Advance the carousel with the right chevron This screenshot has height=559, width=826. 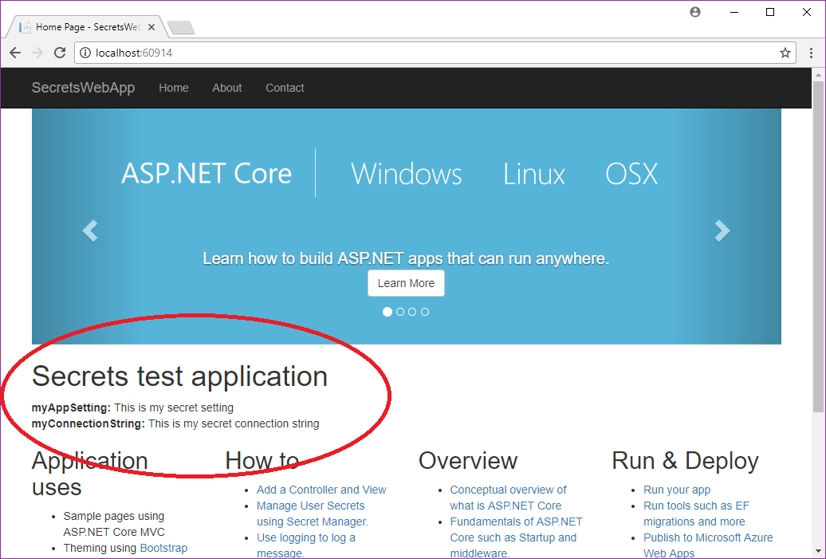722,230
